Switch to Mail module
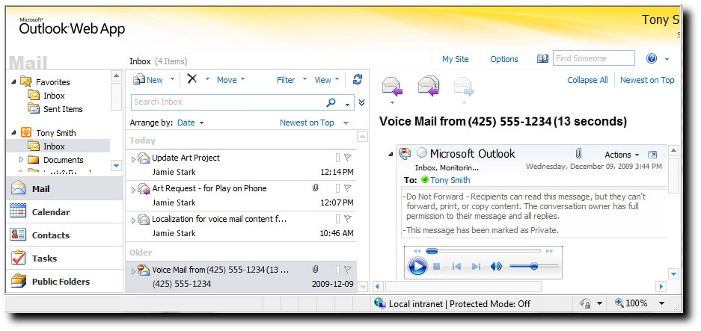This screenshot has height=331, width=701. [64, 188]
